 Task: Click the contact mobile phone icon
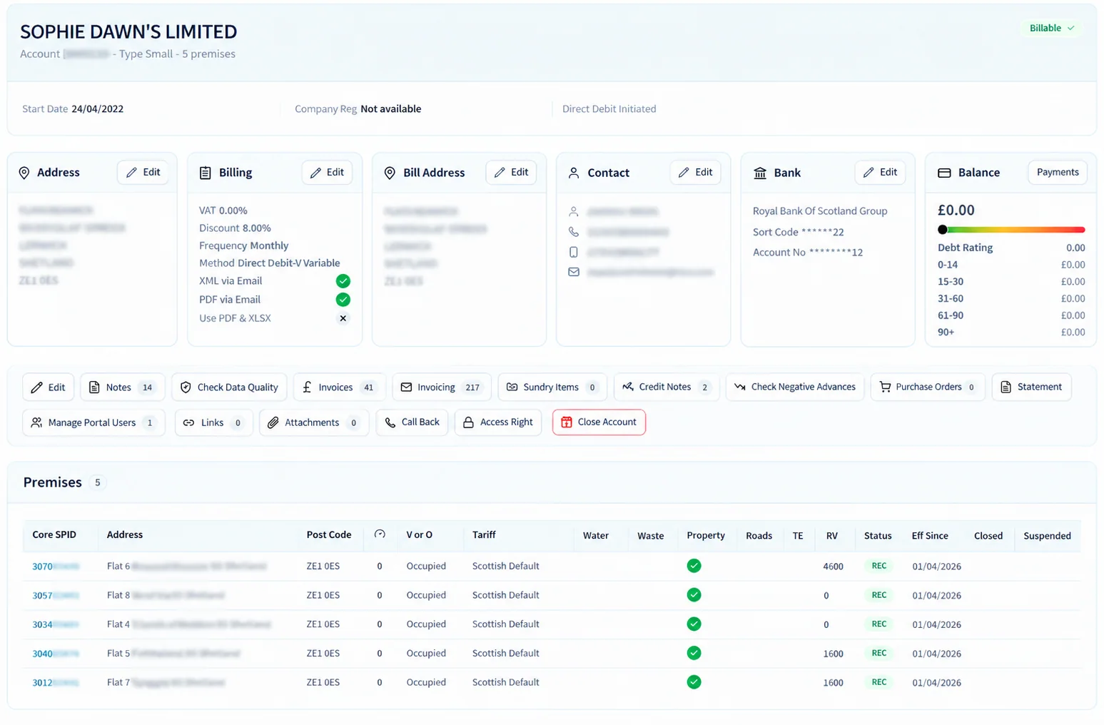tap(574, 252)
